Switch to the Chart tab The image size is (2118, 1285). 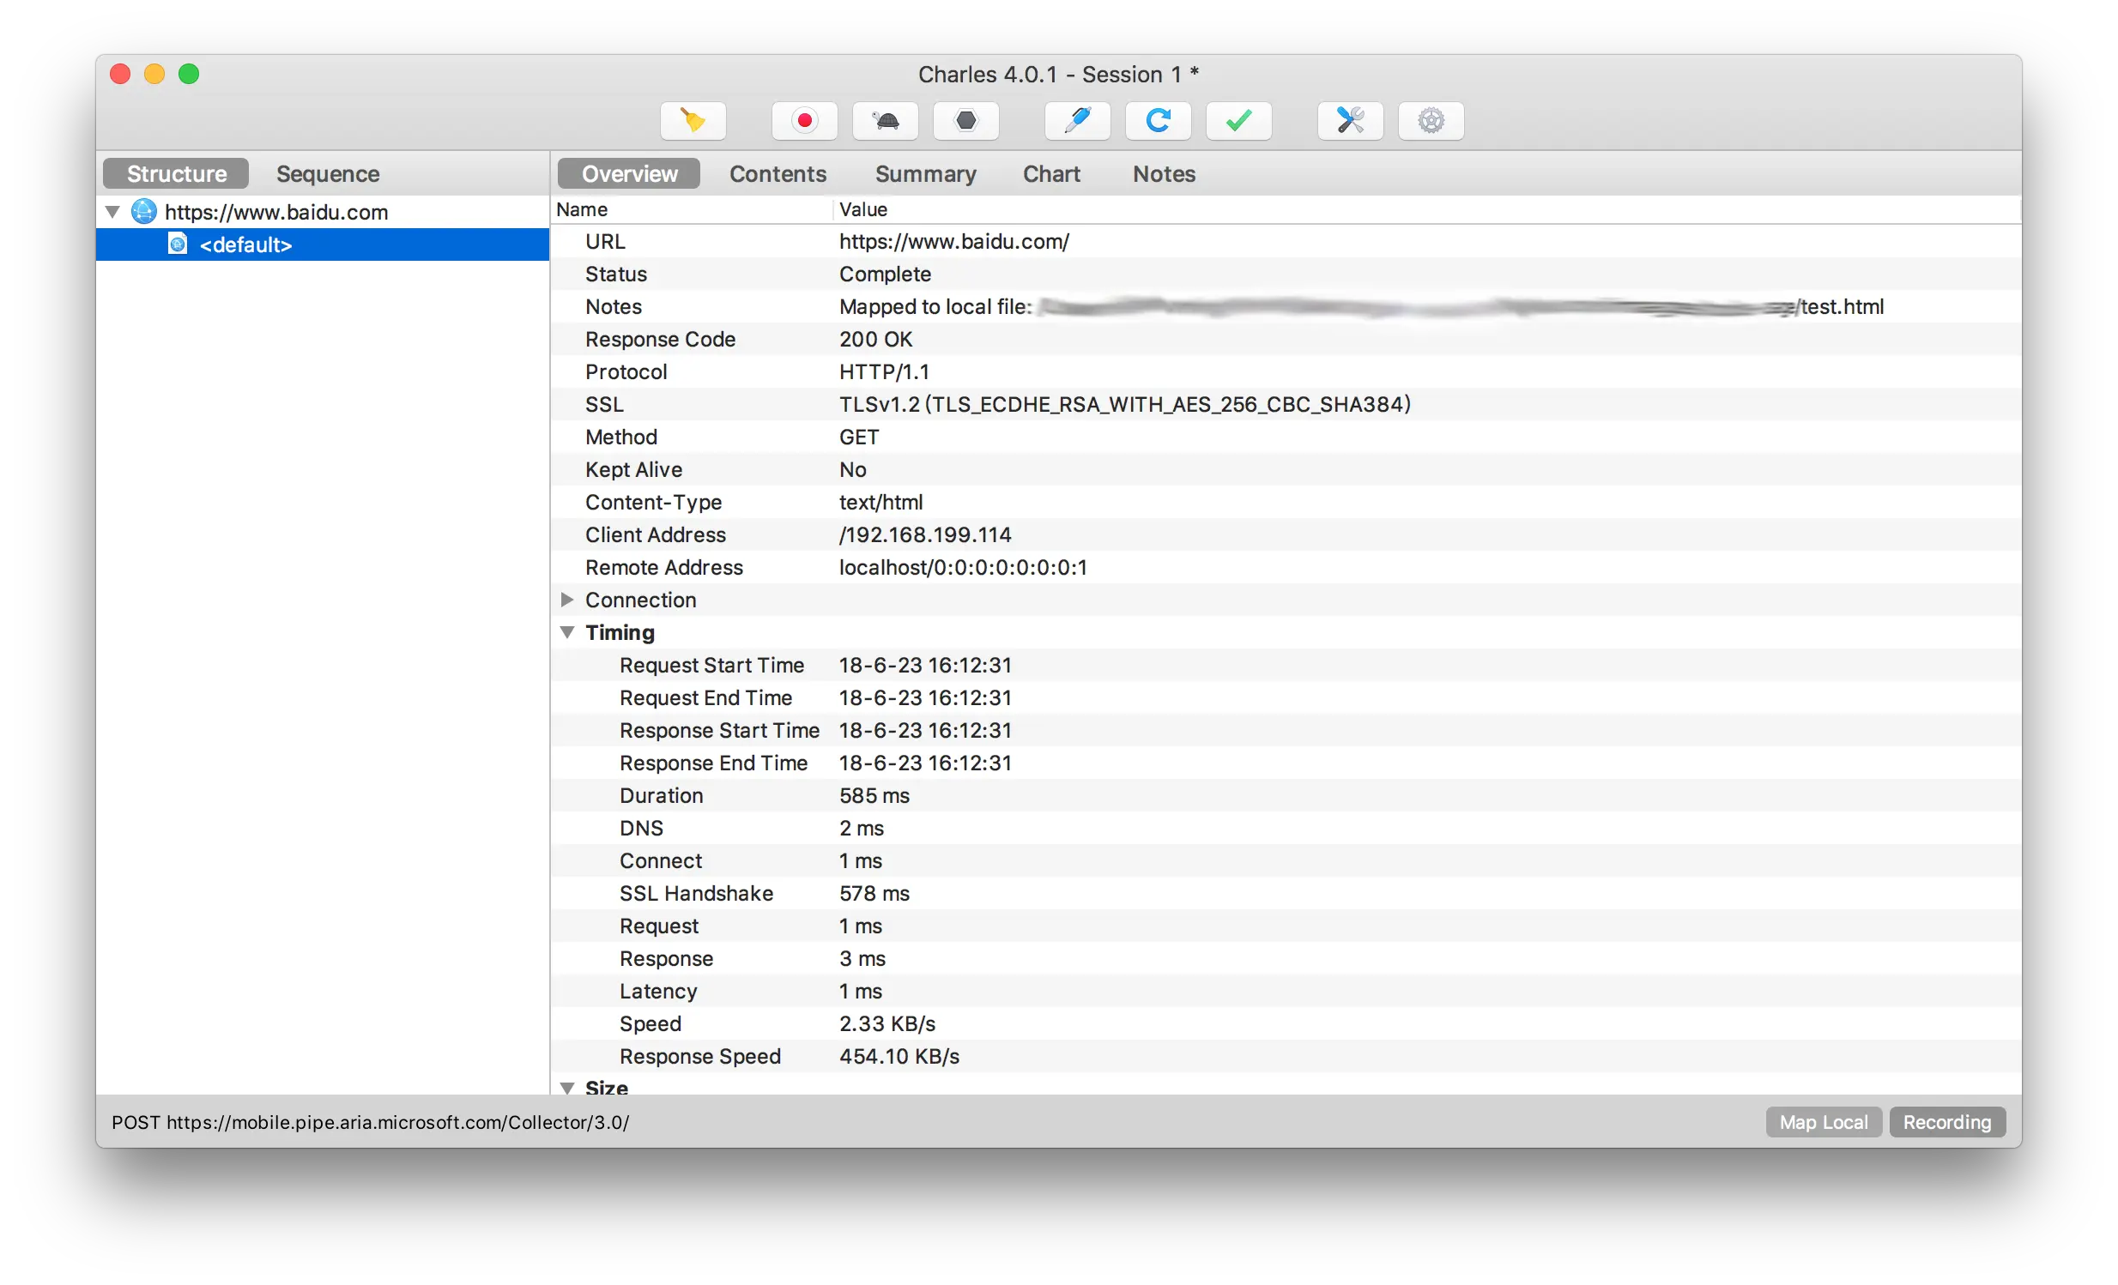(x=1050, y=174)
